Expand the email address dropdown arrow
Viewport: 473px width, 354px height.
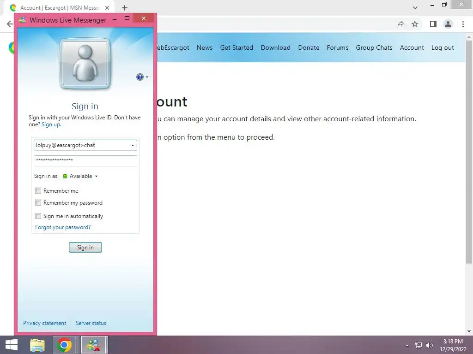point(133,145)
